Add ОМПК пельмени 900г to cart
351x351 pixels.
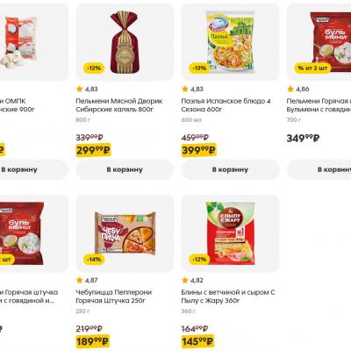[x=34, y=169]
